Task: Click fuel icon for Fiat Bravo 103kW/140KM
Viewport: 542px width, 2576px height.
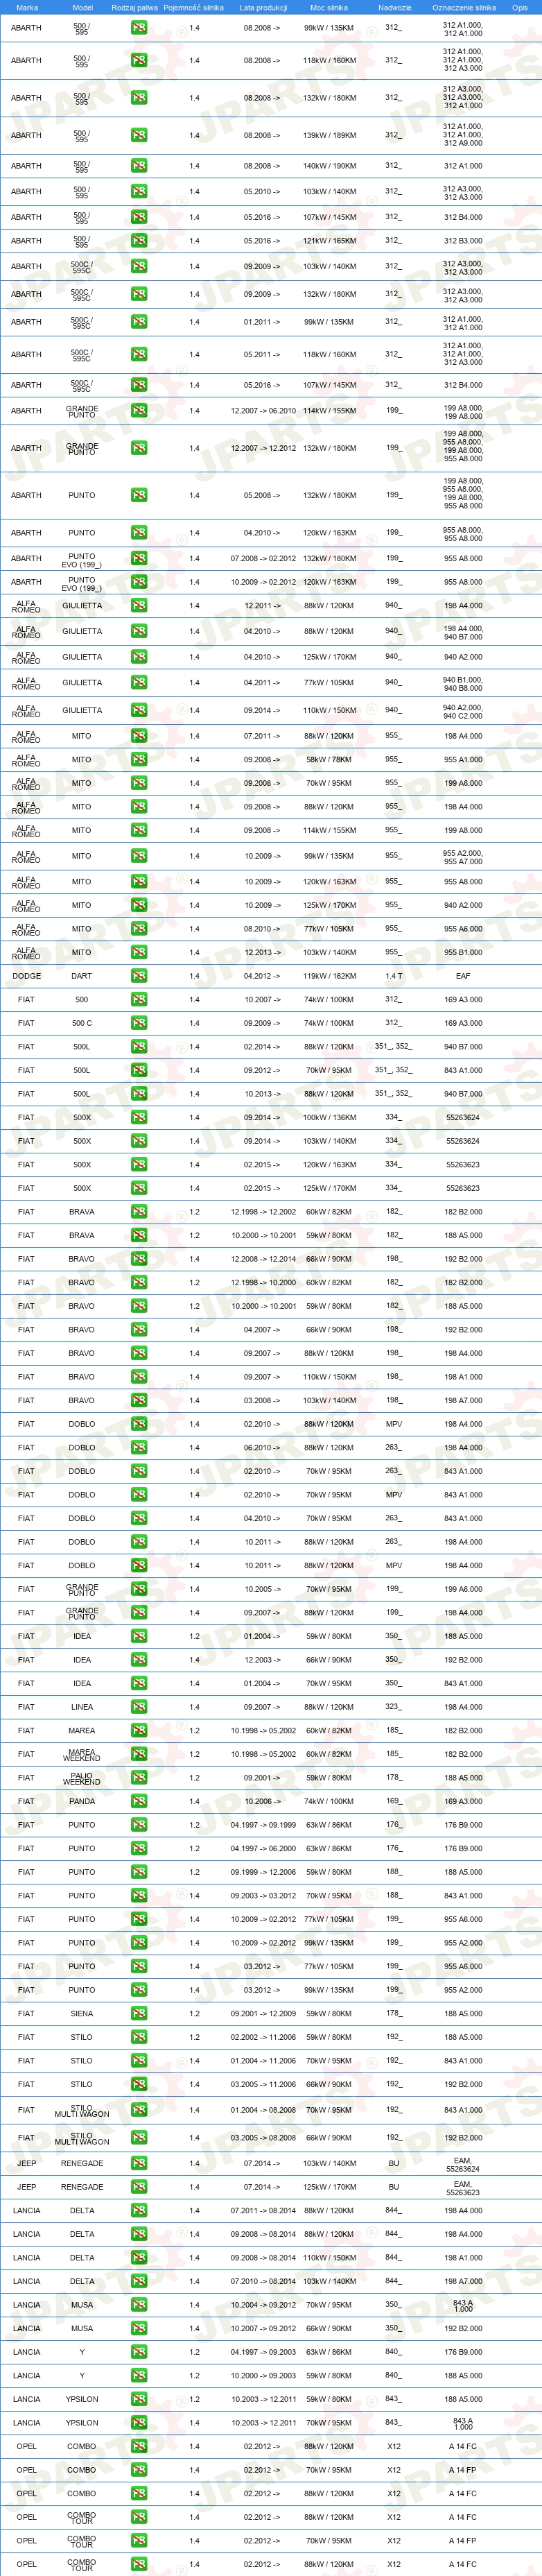Action: point(139,1400)
